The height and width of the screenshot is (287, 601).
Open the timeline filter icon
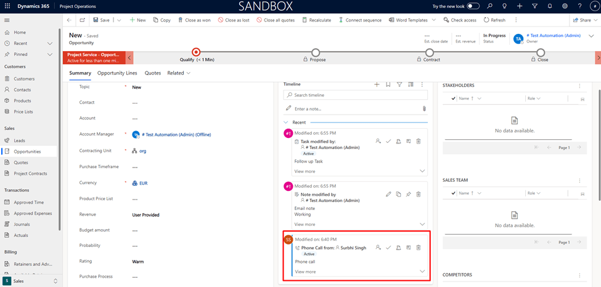(399, 84)
